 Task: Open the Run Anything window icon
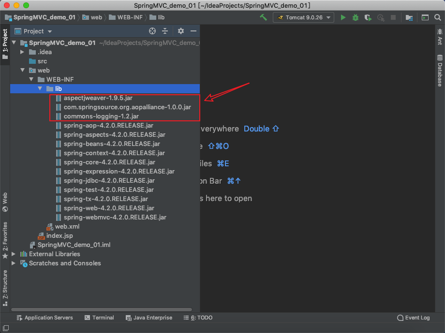(425, 17)
